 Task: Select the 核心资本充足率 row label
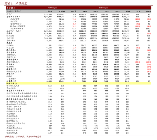click(x=13, y=86)
